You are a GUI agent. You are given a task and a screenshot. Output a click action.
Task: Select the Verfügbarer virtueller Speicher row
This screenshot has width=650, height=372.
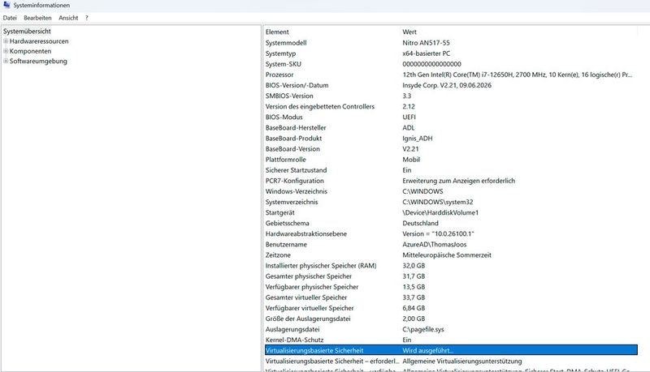451,308
